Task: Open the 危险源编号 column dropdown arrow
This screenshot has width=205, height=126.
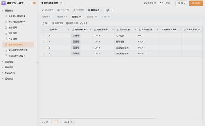Action: (x=113, y=30)
